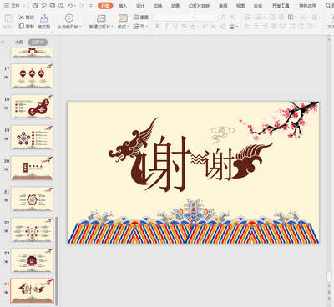Toggle Bold formatting
The height and width of the screenshot is (307, 334).
coord(158,27)
